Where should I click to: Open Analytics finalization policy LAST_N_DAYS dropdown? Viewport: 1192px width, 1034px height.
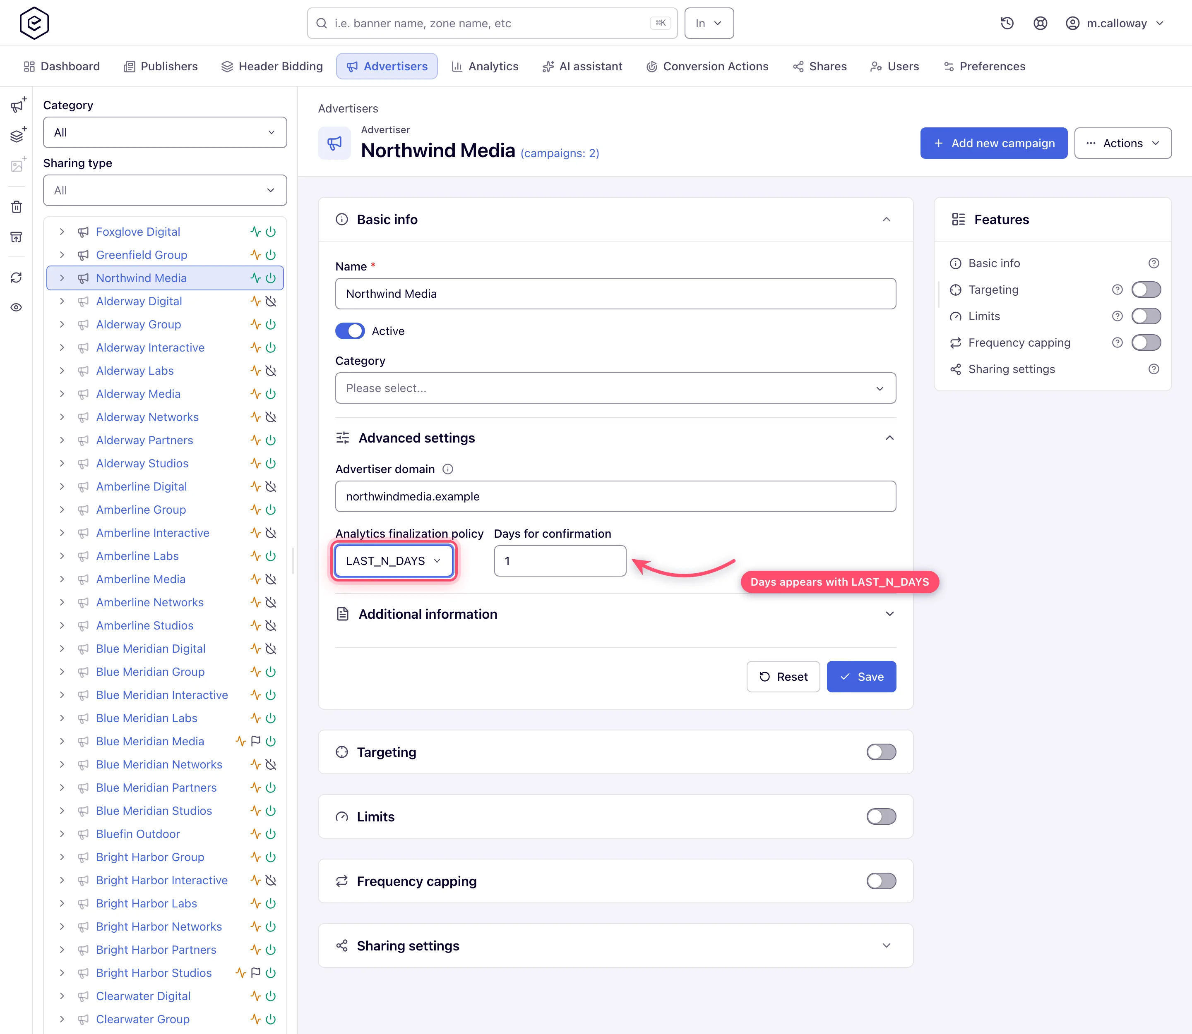[394, 561]
